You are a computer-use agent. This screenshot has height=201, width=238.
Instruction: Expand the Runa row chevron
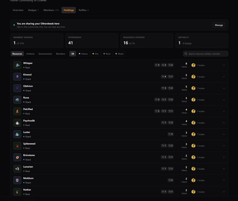click(224, 100)
